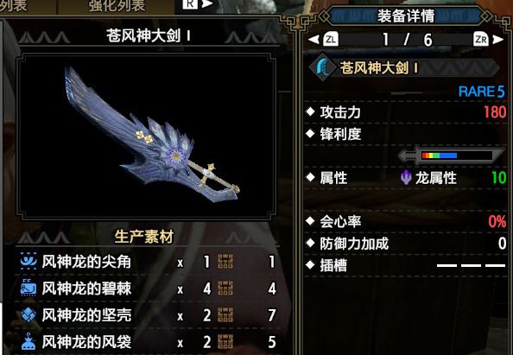Click the right arrow next to ZR
Viewport: 513px width, 355px height.
click(498, 40)
